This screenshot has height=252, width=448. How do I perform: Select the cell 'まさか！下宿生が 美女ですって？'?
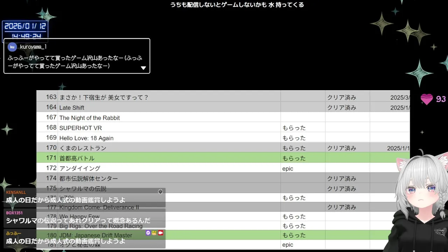click(x=169, y=97)
